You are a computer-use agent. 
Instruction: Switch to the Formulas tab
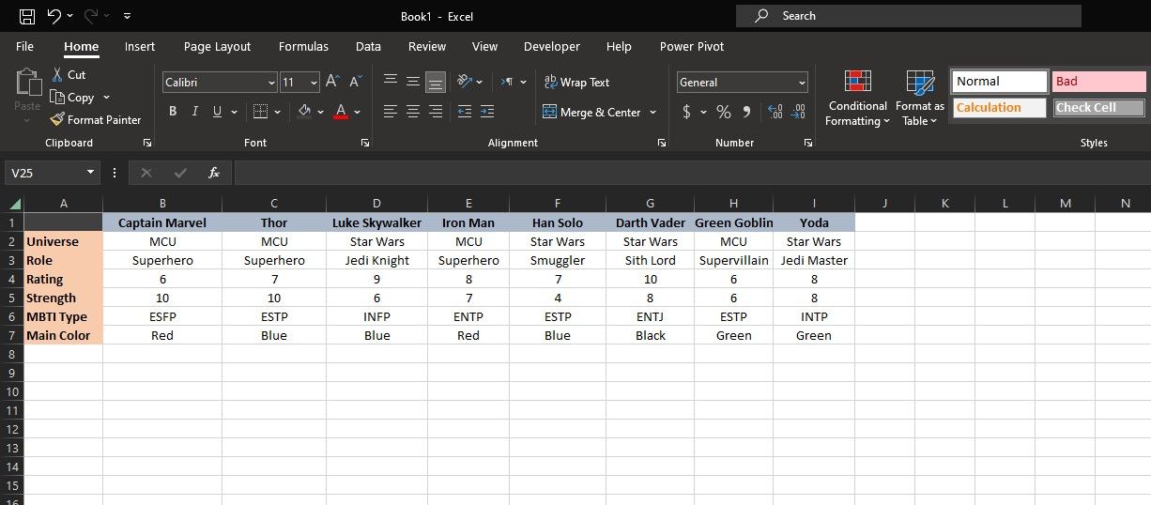point(303,46)
